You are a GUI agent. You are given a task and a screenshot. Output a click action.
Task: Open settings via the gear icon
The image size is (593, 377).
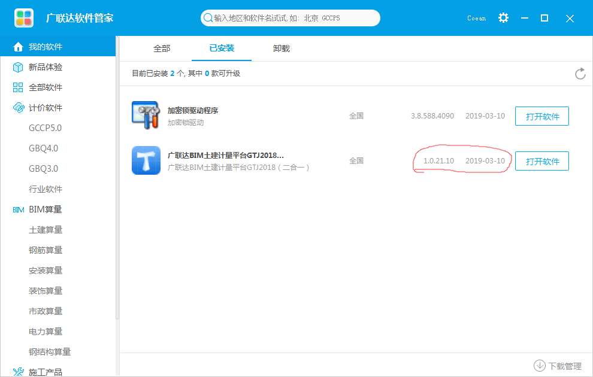503,18
